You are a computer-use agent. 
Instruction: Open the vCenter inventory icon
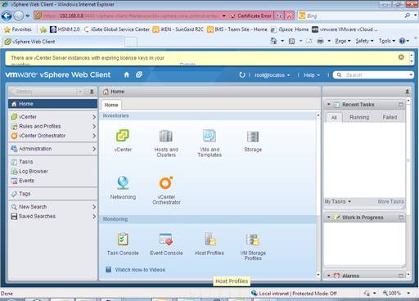[123, 137]
